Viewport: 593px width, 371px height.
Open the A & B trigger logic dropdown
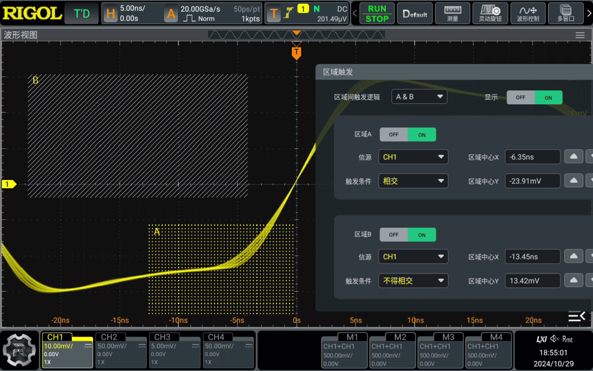pyautogui.click(x=419, y=96)
